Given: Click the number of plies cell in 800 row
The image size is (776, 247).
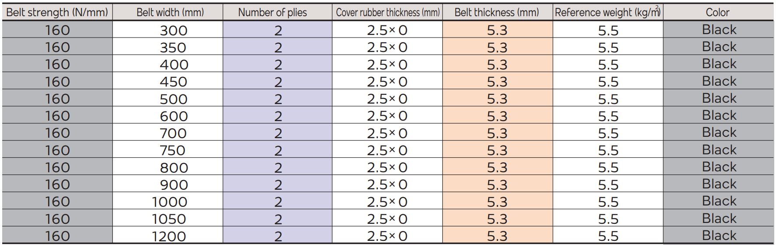Looking at the screenshot, I should (277, 167).
